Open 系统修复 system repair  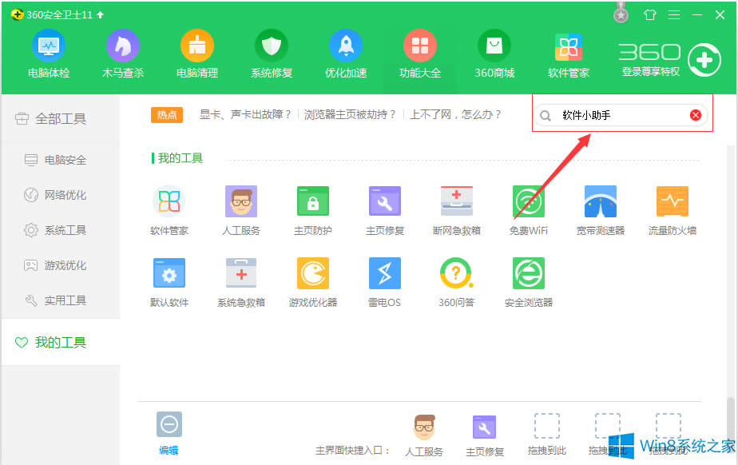click(x=272, y=54)
